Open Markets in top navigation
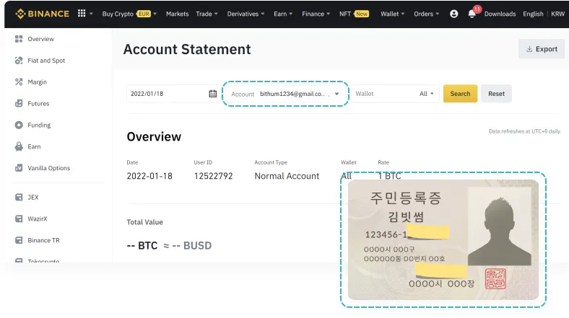569x318 pixels. (x=178, y=14)
